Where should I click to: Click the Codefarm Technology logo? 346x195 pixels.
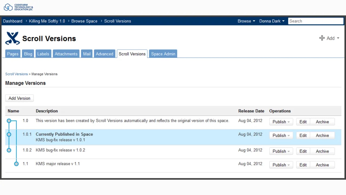(x=18, y=7)
